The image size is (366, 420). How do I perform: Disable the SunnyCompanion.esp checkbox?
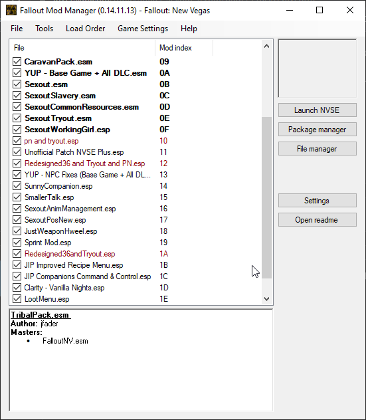(17, 186)
